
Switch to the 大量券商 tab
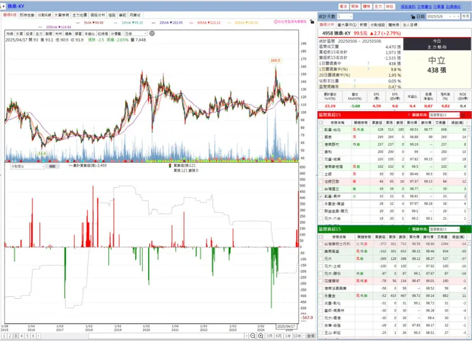[62, 15]
